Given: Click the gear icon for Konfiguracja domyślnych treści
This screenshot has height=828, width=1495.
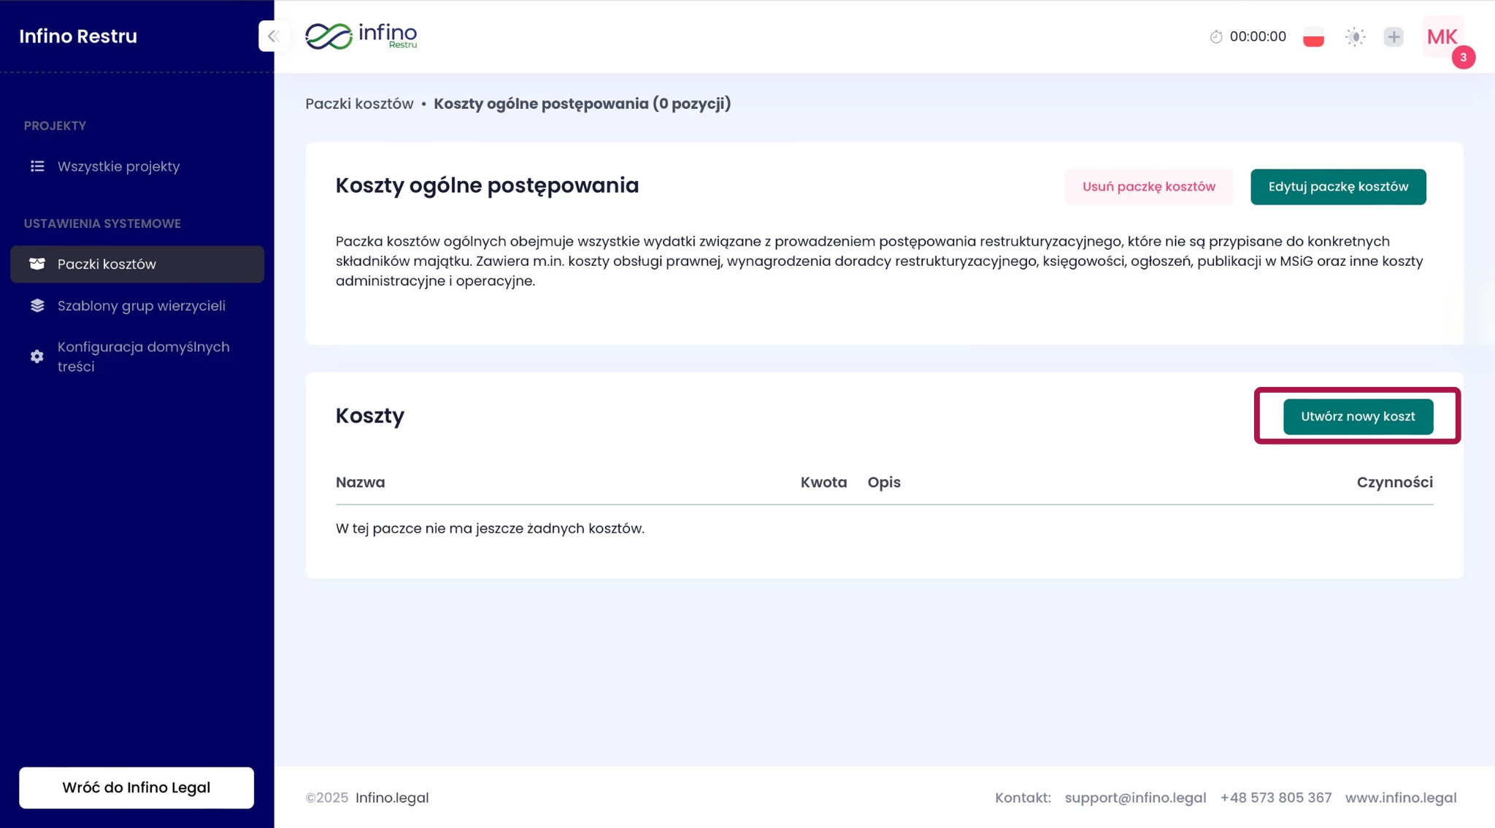Looking at the screenshot, I should [37, 356].
